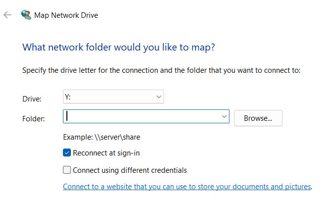Viewport: 335px width, 205px height.
Task: Click the 'Example:' label text
Action: tap(78, 137)
